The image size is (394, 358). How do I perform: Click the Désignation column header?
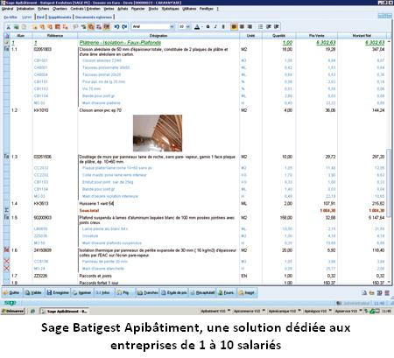coord(158,36)
